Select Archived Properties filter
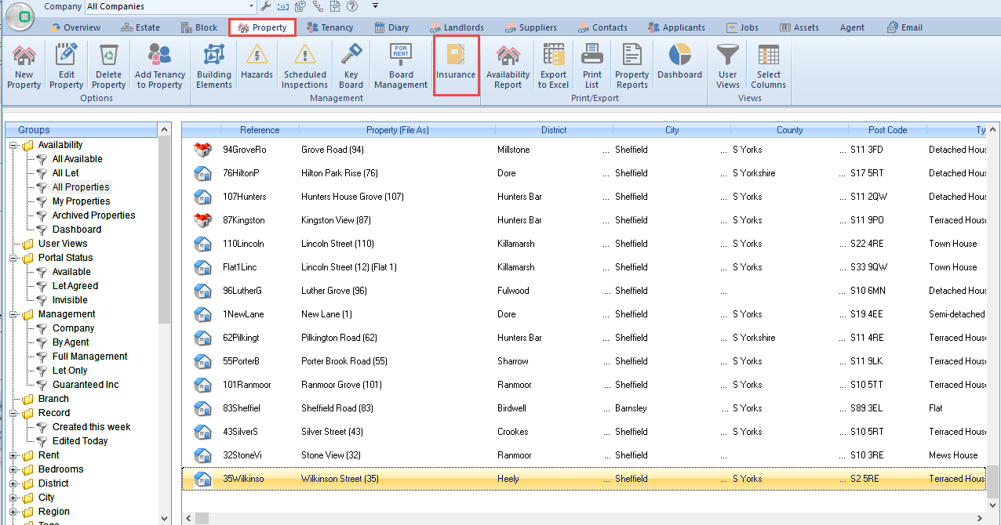The width and height of the screenshot is (1001, 525). coord(93,215)
